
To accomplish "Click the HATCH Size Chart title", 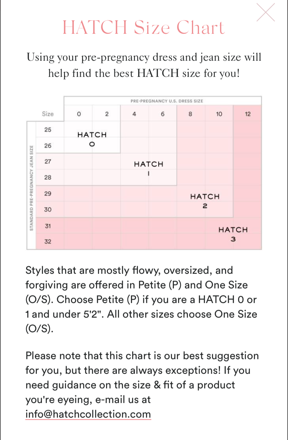I will tap(144, 28).
